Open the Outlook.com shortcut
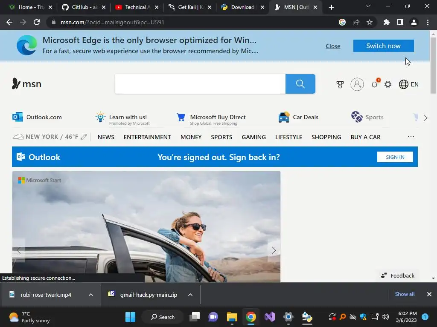This screenshot has width=437, height=327. pyautogui.click(x=37, y=117)
